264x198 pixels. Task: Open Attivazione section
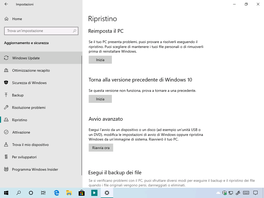point(41,132)
